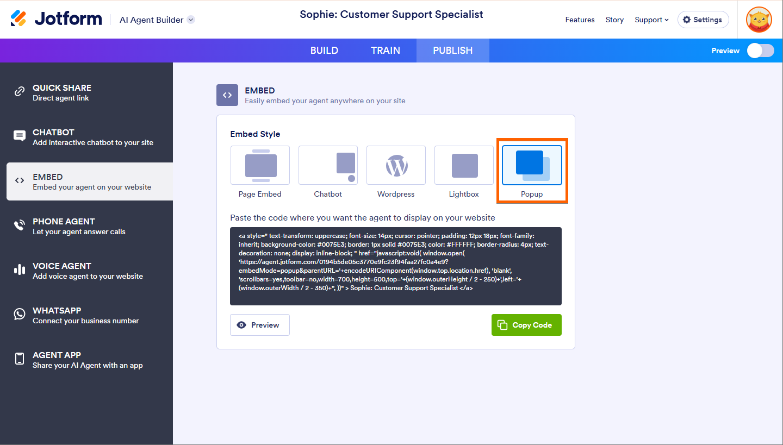Select the Wordpress embed style
The width and height of the screenshot is (783, 445).
(396, 165)
